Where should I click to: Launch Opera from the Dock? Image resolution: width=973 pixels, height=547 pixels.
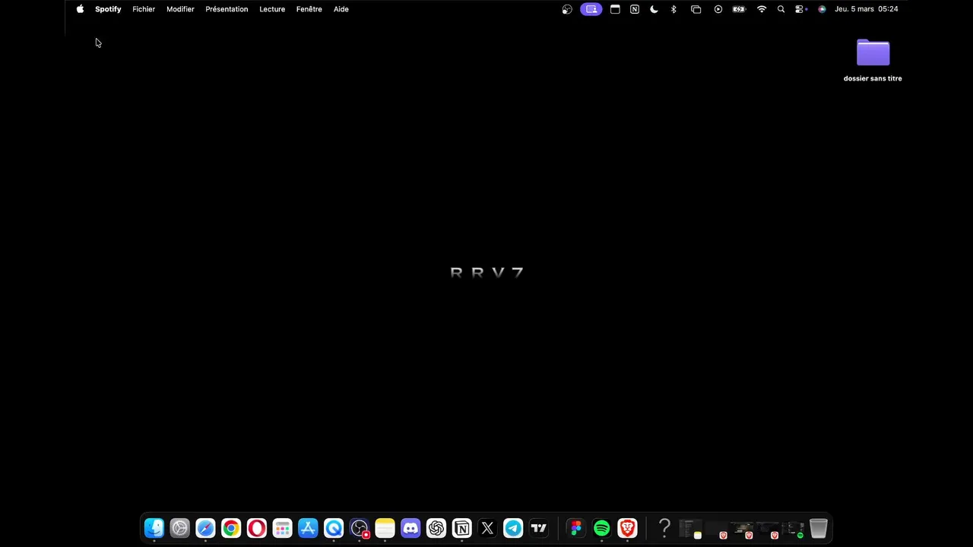pos(257,528)
